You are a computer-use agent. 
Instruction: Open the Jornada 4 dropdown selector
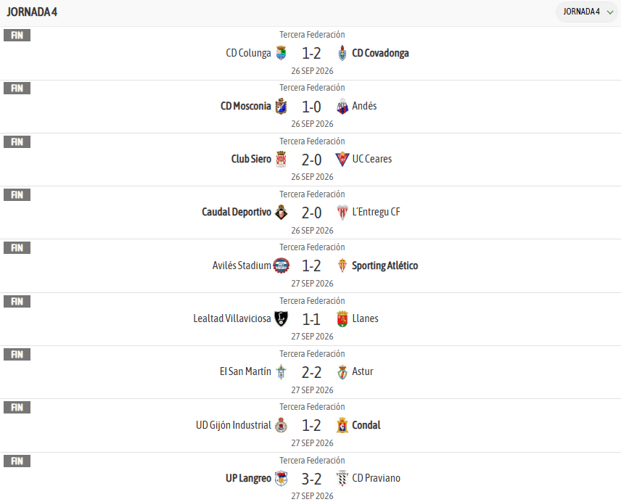pos(587,12)
